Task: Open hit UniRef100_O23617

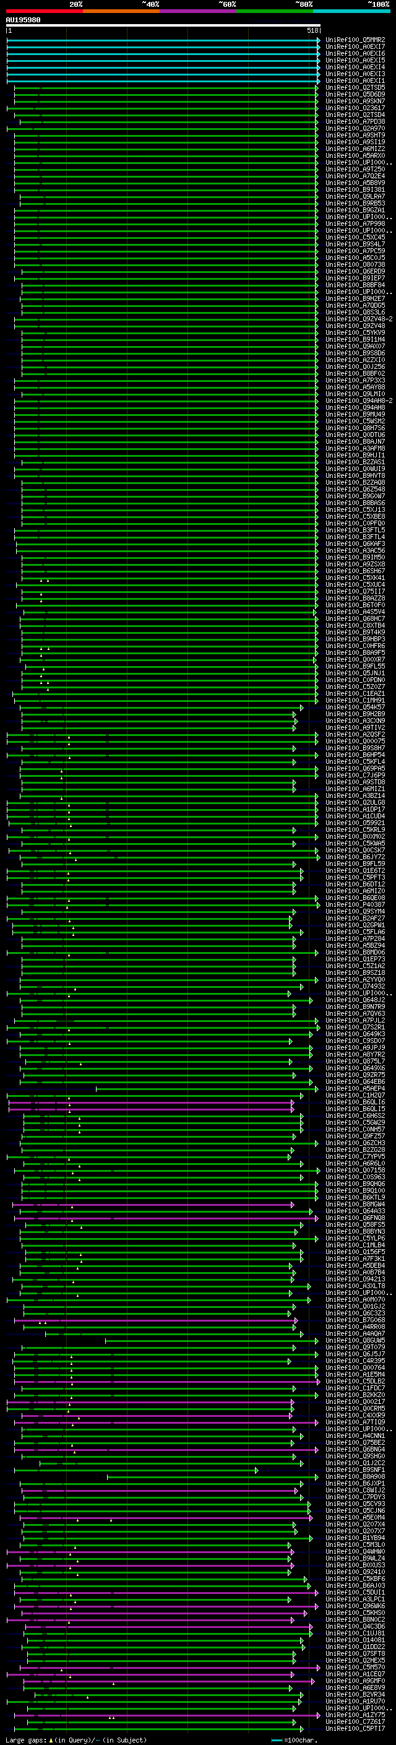Action: [355, 108]
